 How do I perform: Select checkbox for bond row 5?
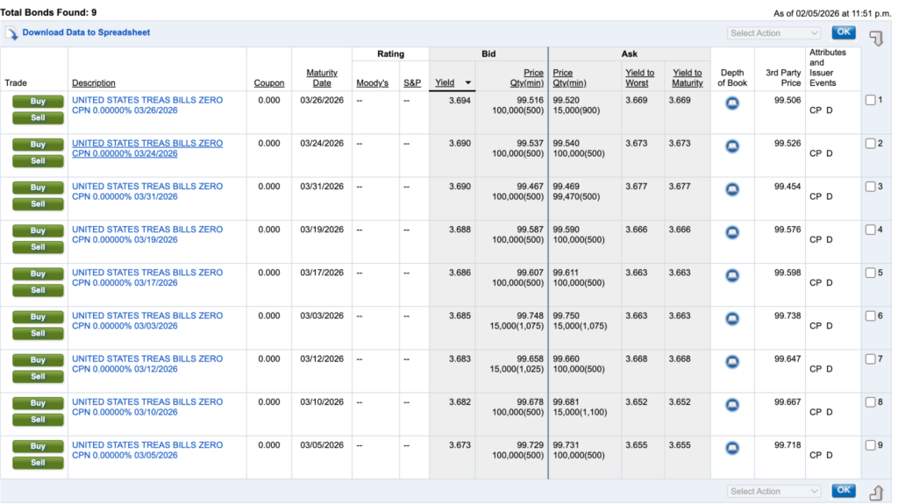coord(870,273)
